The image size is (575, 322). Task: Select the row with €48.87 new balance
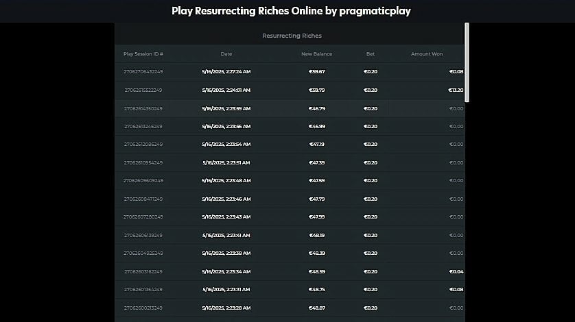click(x=290, y=308)
